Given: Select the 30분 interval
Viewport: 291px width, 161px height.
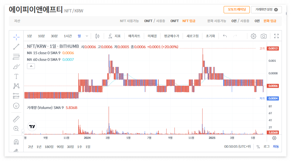Looking at the screenshot, I should 54,36.
